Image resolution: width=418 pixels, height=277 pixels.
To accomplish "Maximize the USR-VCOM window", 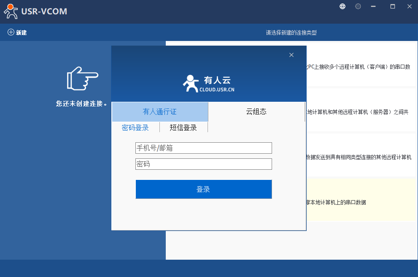I will pos(393,6).
